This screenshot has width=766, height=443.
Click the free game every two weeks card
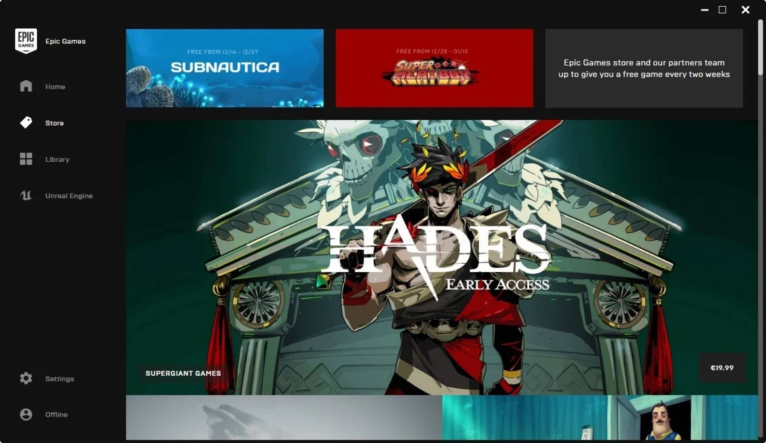point(644,68)
